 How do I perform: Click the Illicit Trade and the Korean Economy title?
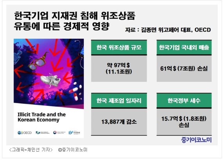pyautogui.click(x=42, y=117)
